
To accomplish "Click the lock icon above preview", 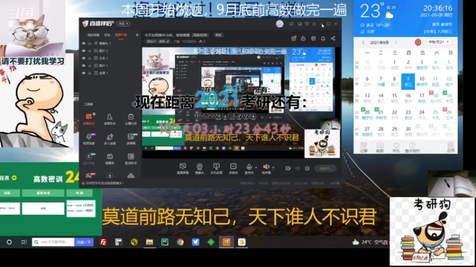I will click(303, 39).
